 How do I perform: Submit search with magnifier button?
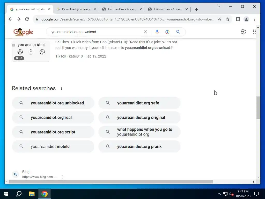pyautogui.click(x=178, y=32)
